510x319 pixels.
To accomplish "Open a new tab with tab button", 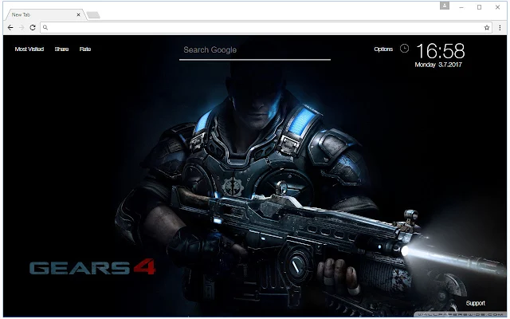I will 93,15.
